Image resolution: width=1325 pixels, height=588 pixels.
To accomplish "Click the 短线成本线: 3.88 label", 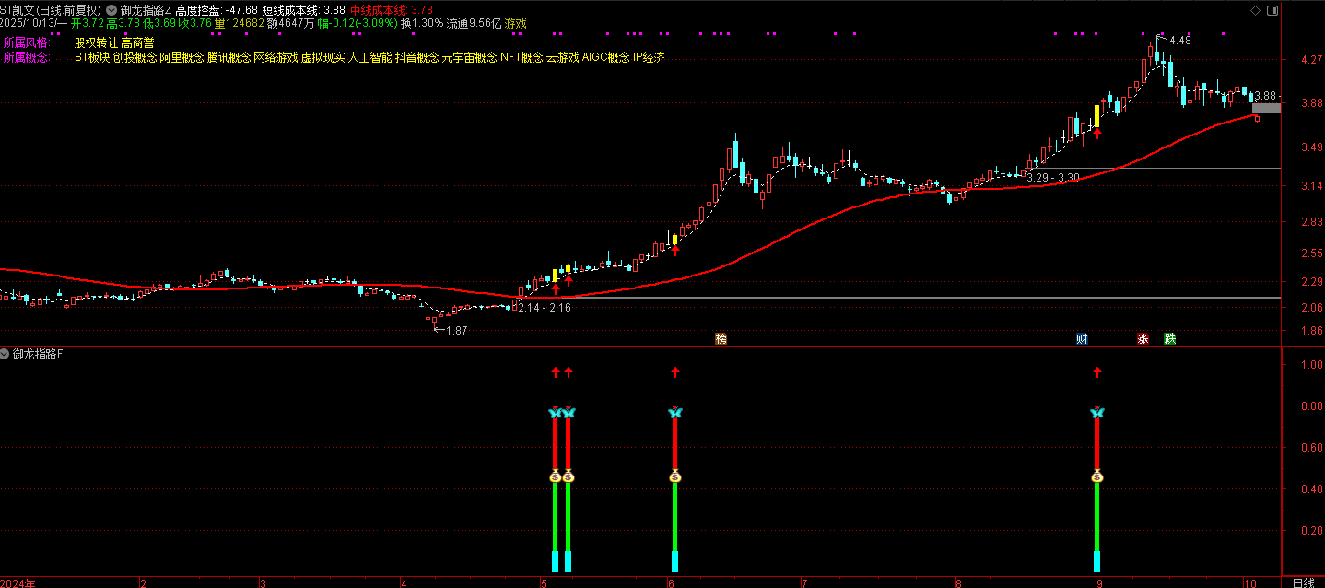I will click(304, 10).
